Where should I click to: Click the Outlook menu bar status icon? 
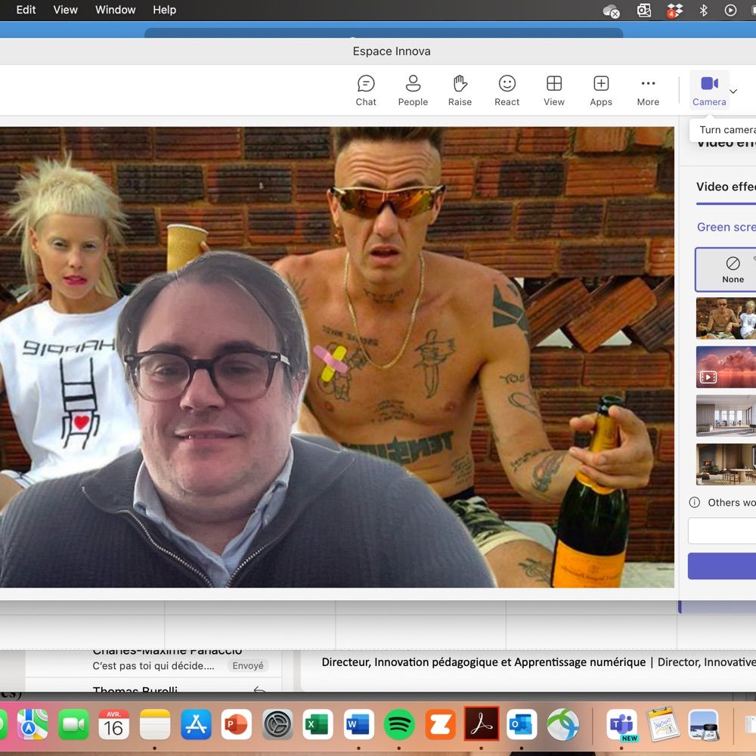(644, 10)
